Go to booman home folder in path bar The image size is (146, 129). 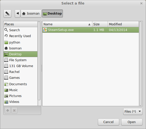pyautogui.click(x=31, y=14)
